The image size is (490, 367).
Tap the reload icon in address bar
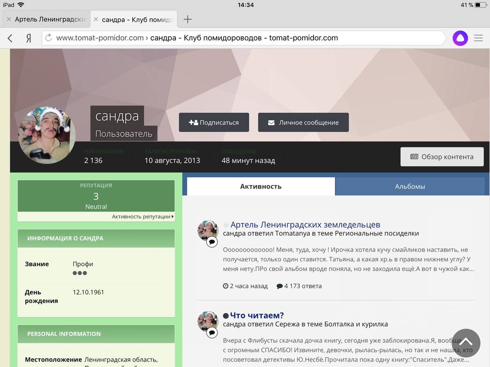coord(49,38)
